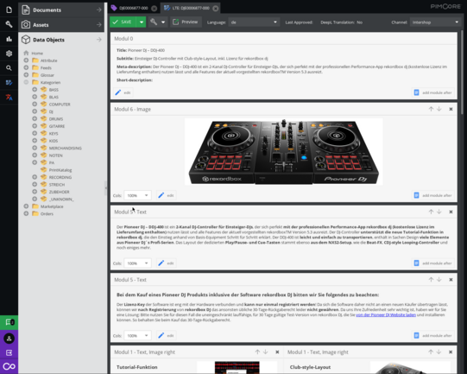The image size is (467, 374).
Task: Open the wrench tools icon in sidebar
Action: click(x=9, y=24)
